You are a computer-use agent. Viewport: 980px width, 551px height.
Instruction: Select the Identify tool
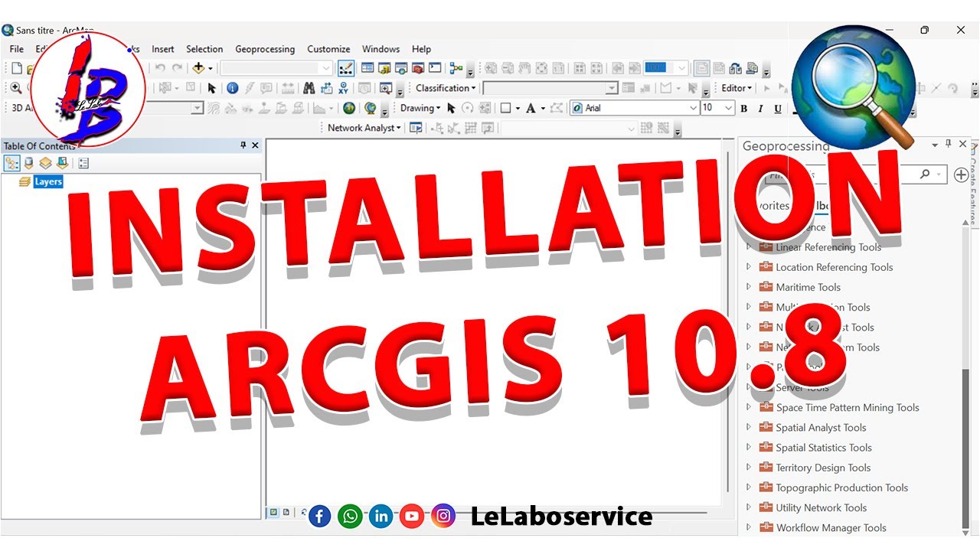[233, 88]
